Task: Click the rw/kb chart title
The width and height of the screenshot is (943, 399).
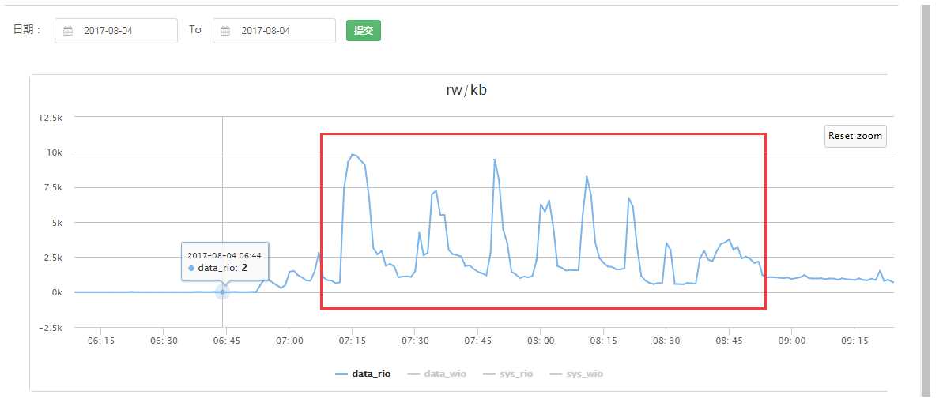Action: [466, 92]
